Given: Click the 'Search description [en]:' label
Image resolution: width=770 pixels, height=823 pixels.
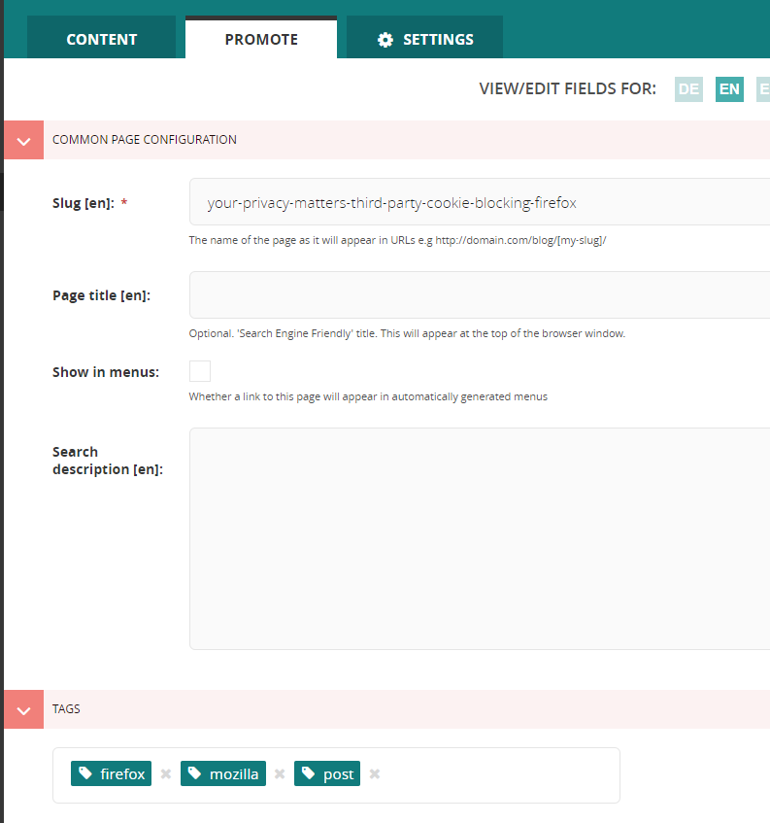Looking at the screenshot, I should (108, 461).
